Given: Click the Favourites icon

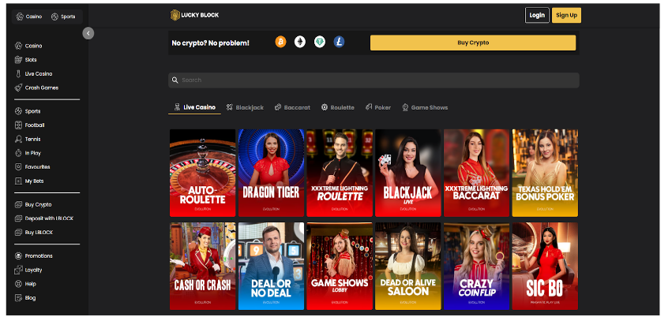Looking at the screenshot, I should click(18, 167).
